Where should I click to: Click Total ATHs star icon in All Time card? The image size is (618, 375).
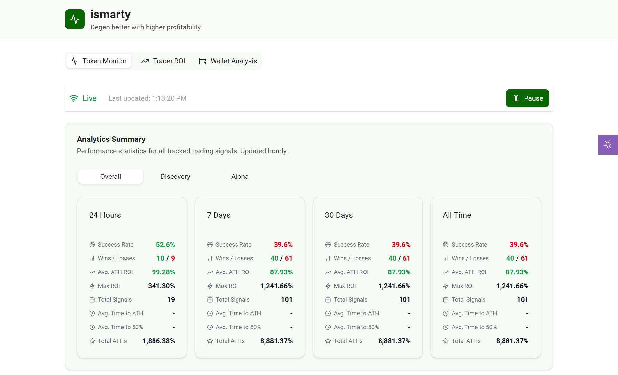click(446, 341)
